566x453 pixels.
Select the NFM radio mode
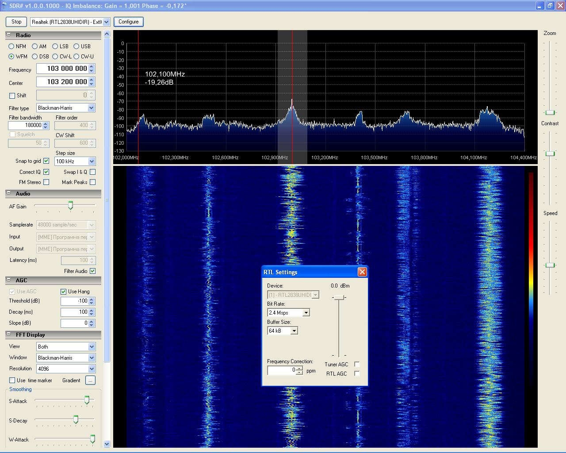tap(11, 46)
